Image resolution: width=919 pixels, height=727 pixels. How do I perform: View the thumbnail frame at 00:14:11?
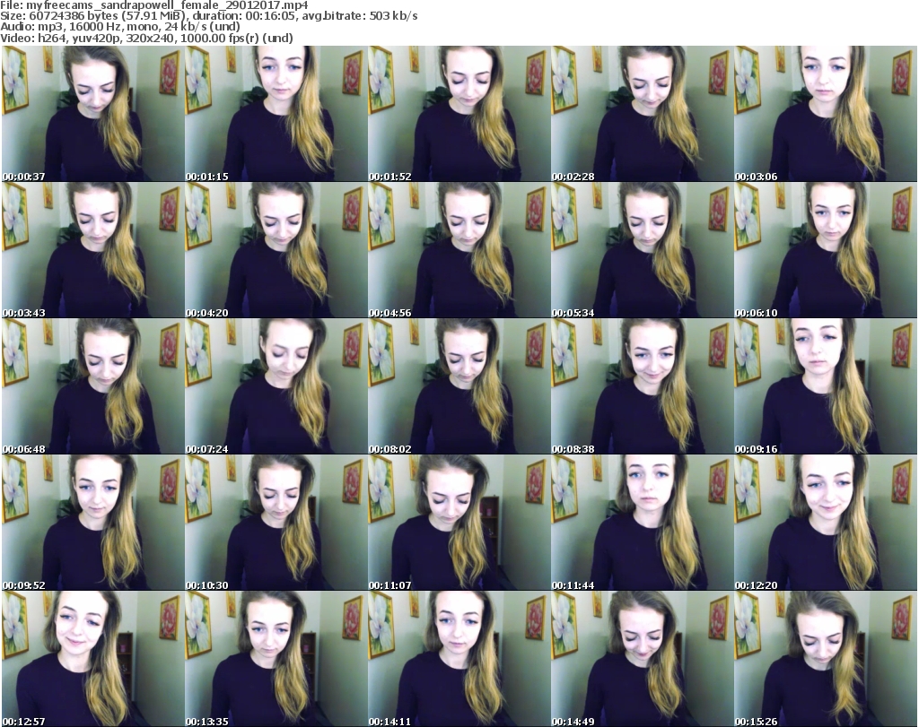click(x=459, y=659)
